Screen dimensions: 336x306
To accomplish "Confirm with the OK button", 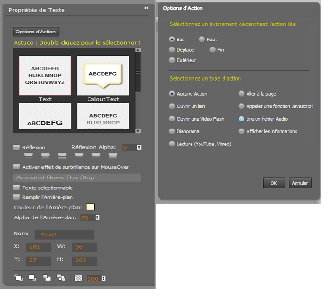I will pyautogui.click(x=273, y=183).
